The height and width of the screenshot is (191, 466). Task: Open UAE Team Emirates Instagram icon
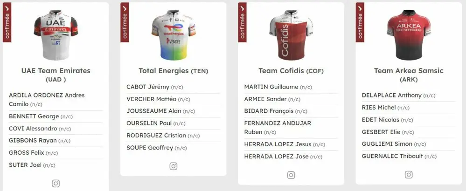click(x=56, y=183)
